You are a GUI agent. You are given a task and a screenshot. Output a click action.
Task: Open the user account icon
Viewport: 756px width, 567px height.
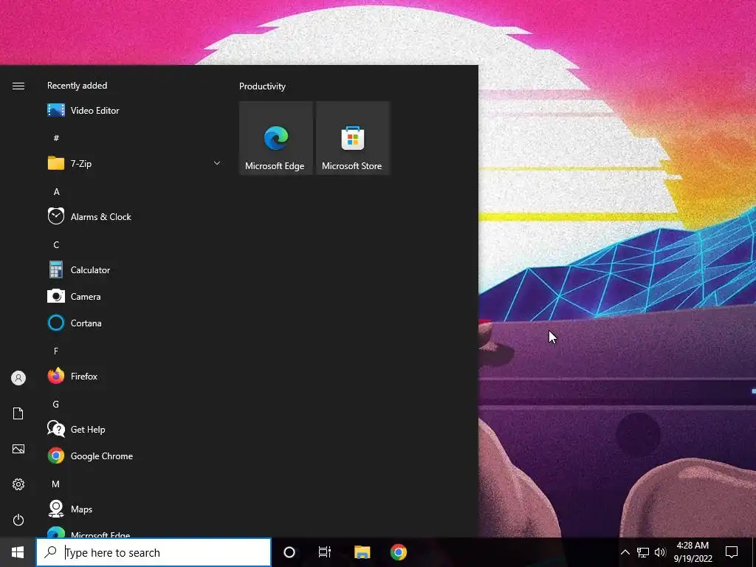click(x=18, y=378)
